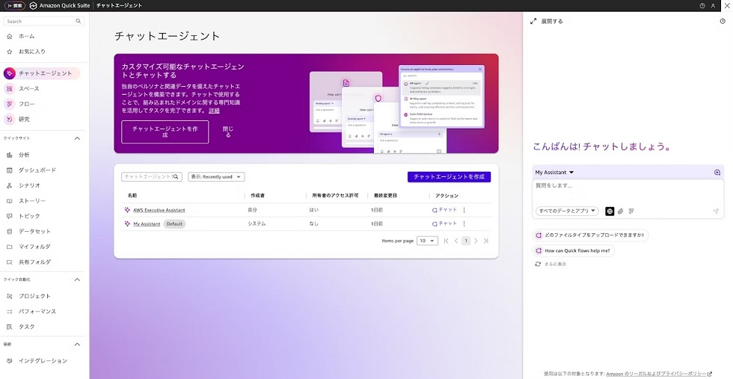Open the help icon in top bar
Image resolution: width=733 pixels, height=379 pixels.
(702, 6)
